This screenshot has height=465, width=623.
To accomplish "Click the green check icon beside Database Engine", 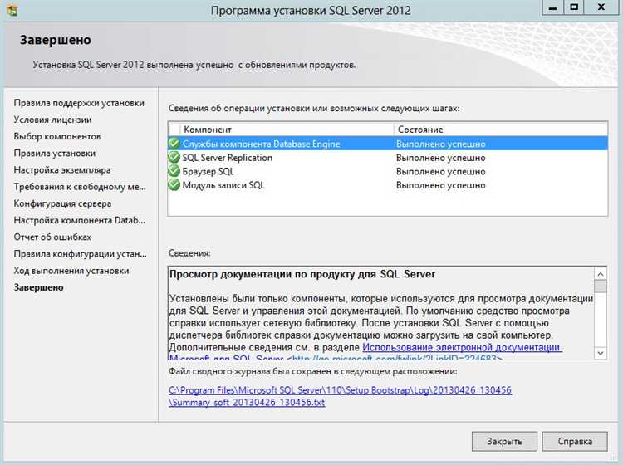I will click(x=174, y=144).
